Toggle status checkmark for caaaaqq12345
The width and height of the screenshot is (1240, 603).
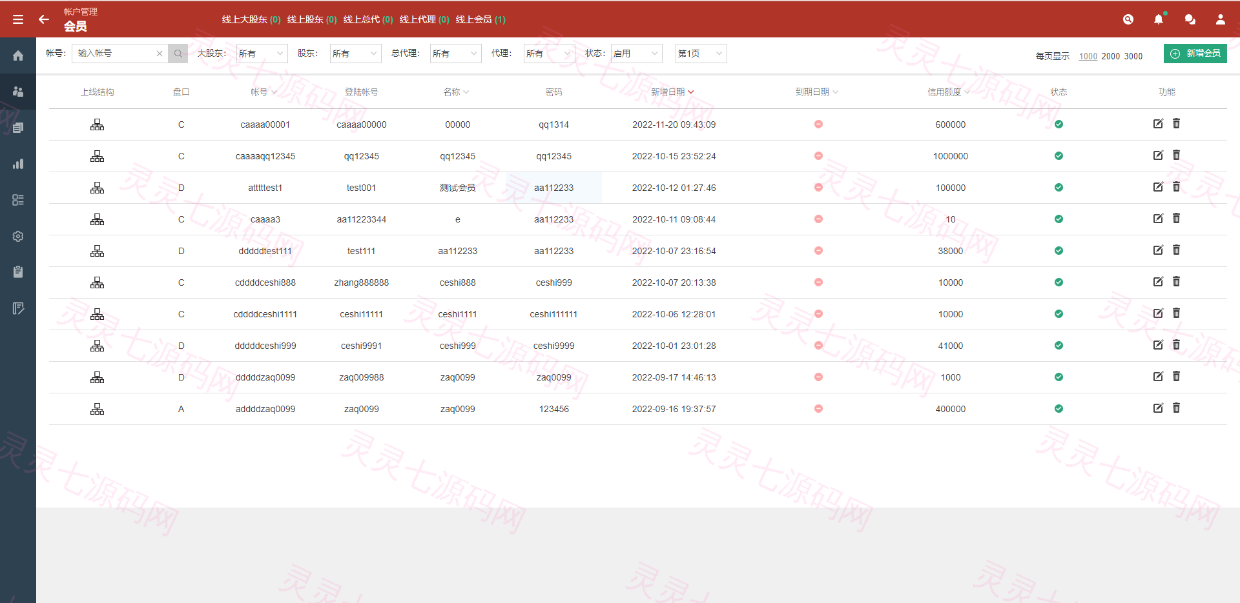(1059, 156)
